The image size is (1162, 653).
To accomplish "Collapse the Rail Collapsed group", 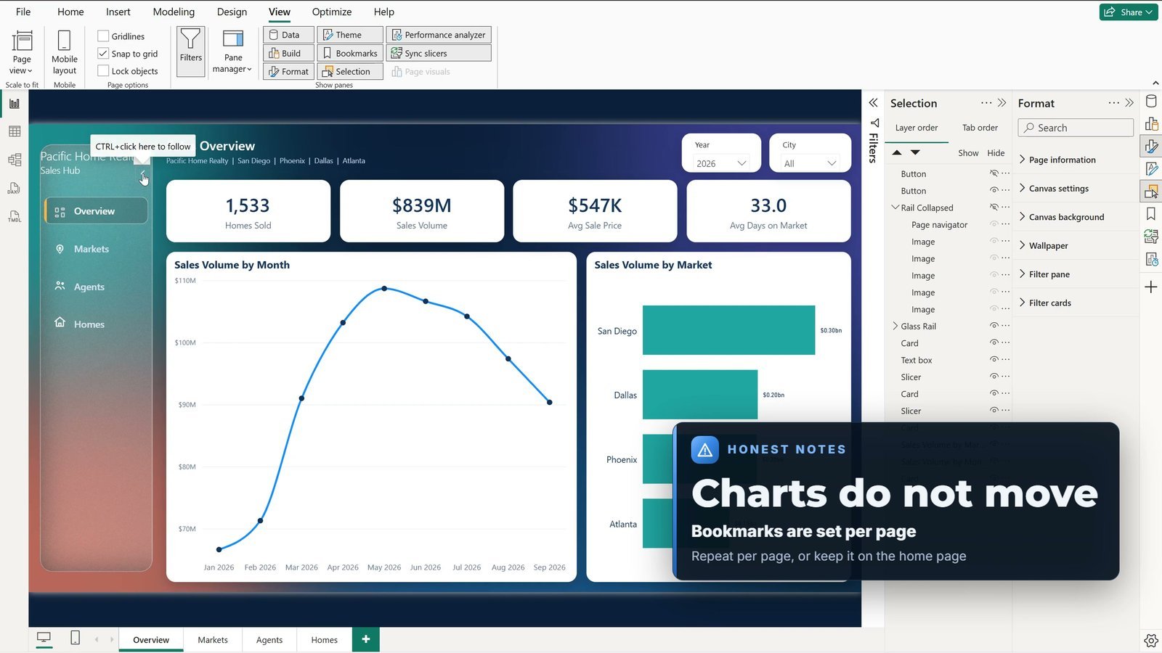I will tap(895, 208).
